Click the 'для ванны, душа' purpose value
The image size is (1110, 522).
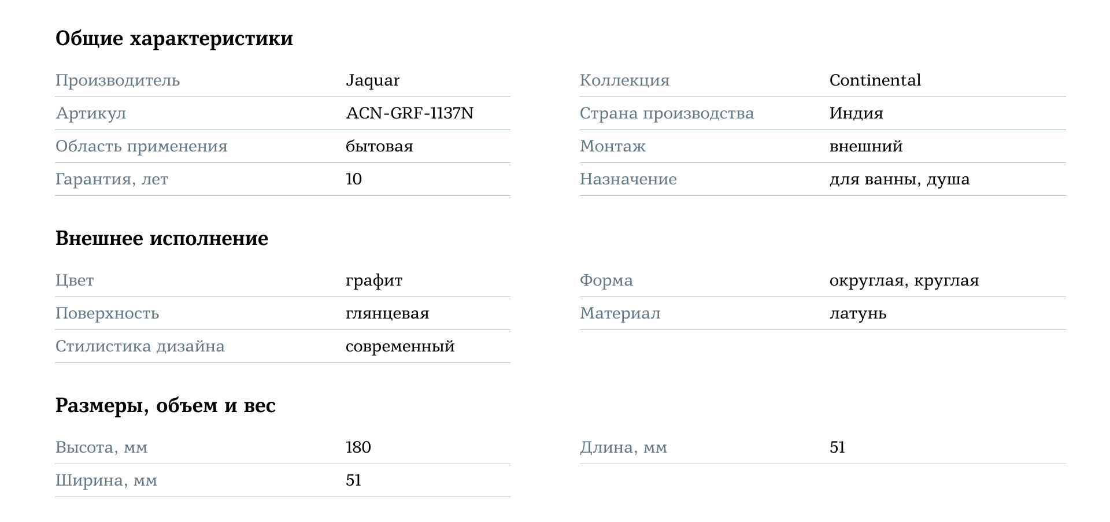[x=899, y=179]
